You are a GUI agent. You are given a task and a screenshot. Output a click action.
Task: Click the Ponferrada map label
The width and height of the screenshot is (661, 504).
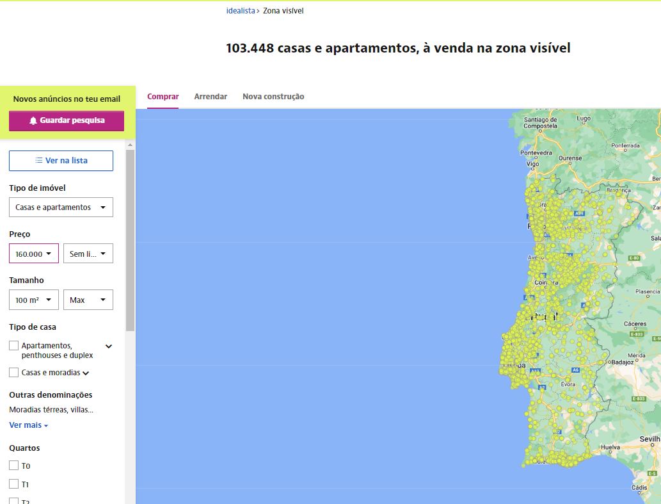click(625, 145)
